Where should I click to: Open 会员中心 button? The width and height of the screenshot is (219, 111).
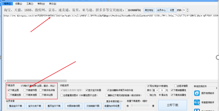coord(161,10)
